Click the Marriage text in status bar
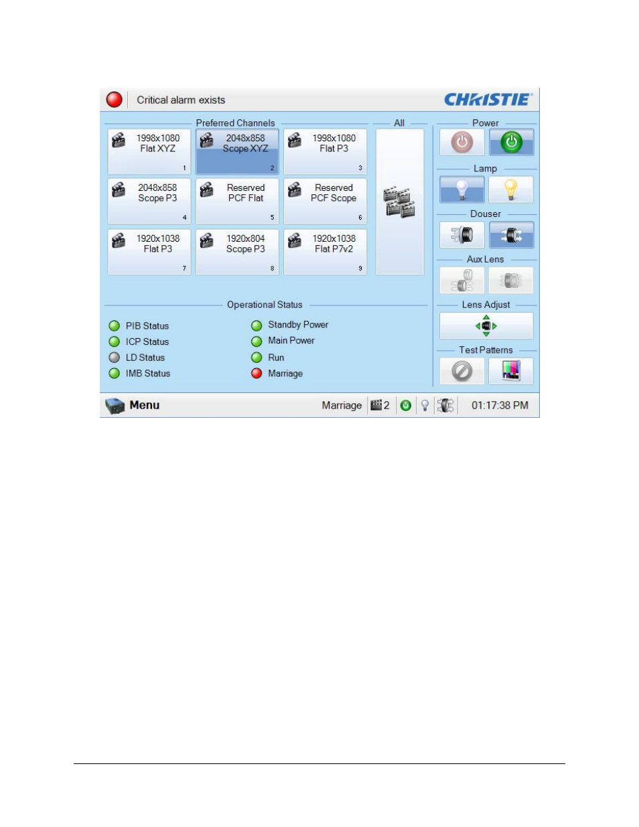 (x=342, y=405)
